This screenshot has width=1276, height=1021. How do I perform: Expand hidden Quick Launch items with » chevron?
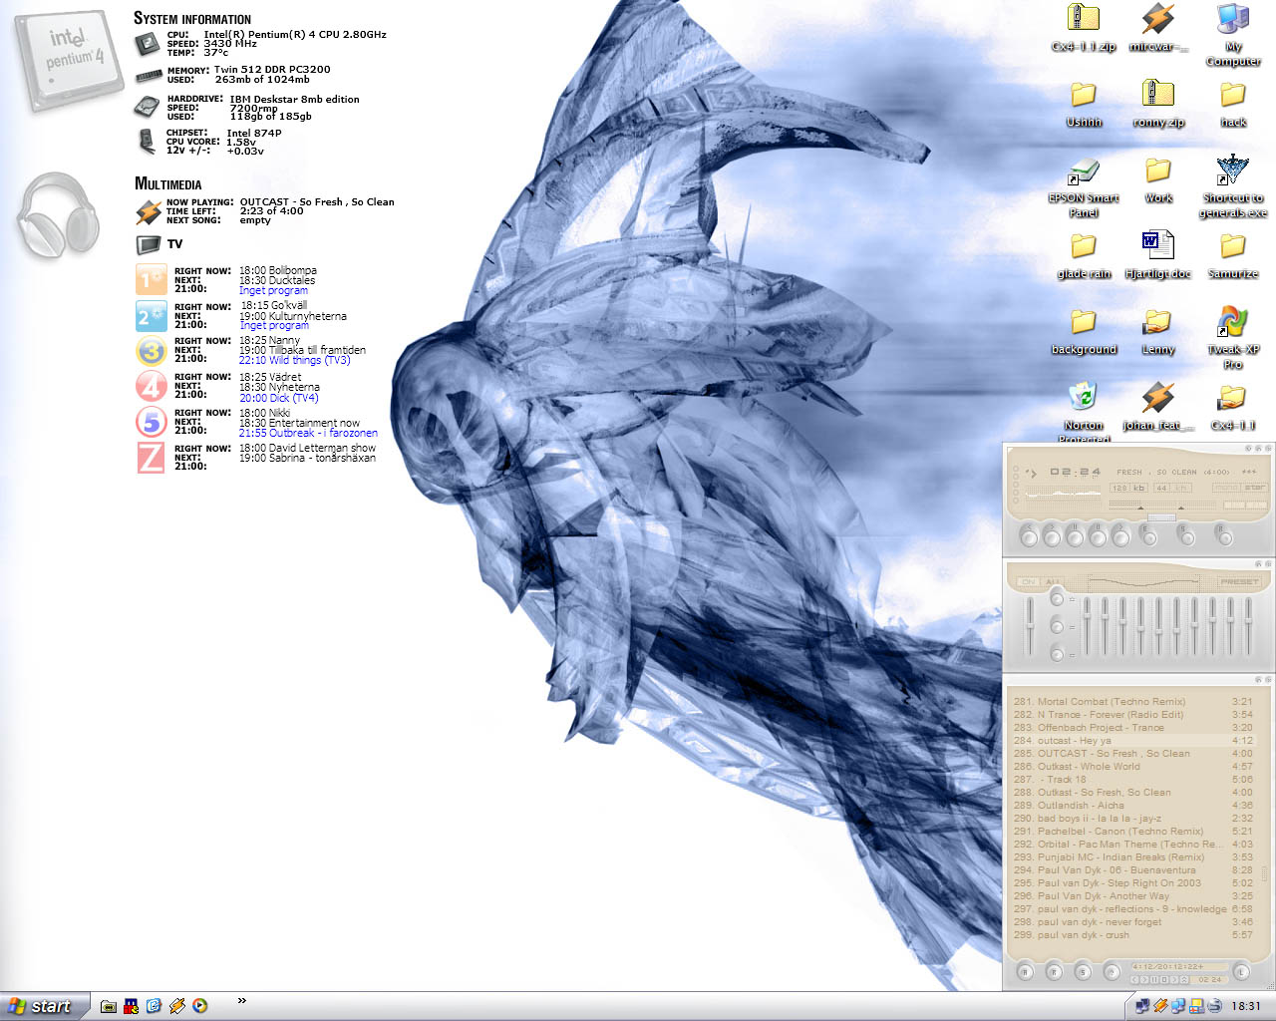point(241,1000)
